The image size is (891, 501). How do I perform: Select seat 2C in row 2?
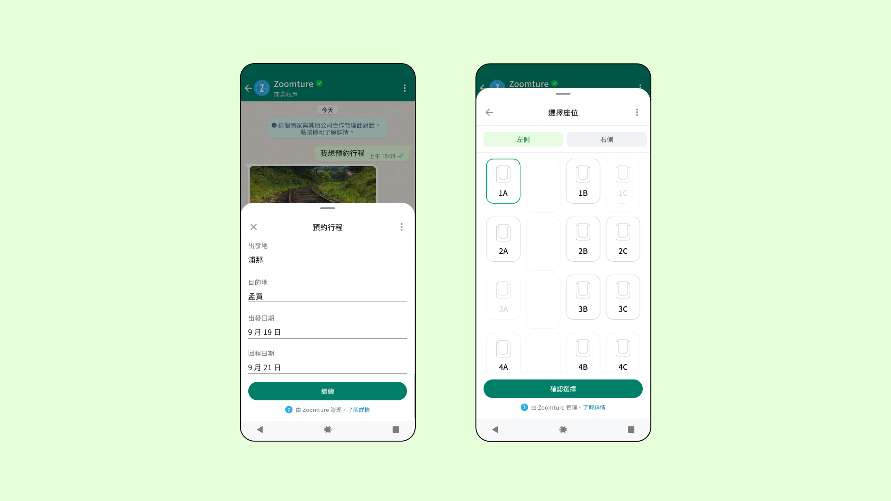[x=624, y=238]
